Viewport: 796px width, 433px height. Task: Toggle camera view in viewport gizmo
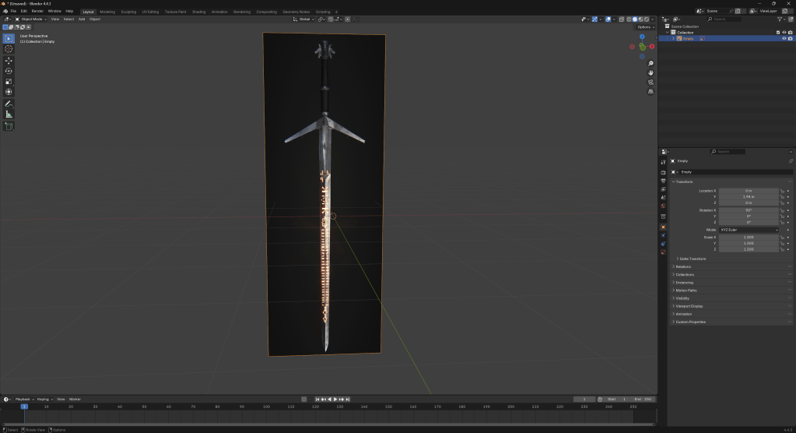pyautogui.click(x=650, y=82)
